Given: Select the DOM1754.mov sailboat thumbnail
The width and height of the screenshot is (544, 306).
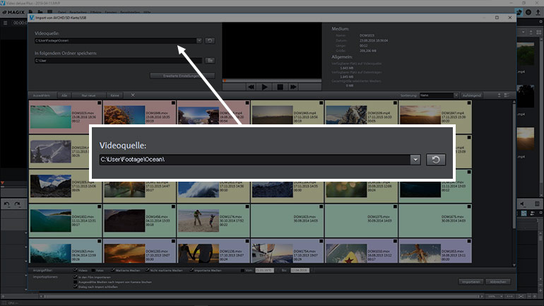Looking at the screenshot, I should (x=273, y=253).
